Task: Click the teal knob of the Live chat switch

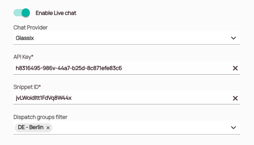Action: [25, 13]
